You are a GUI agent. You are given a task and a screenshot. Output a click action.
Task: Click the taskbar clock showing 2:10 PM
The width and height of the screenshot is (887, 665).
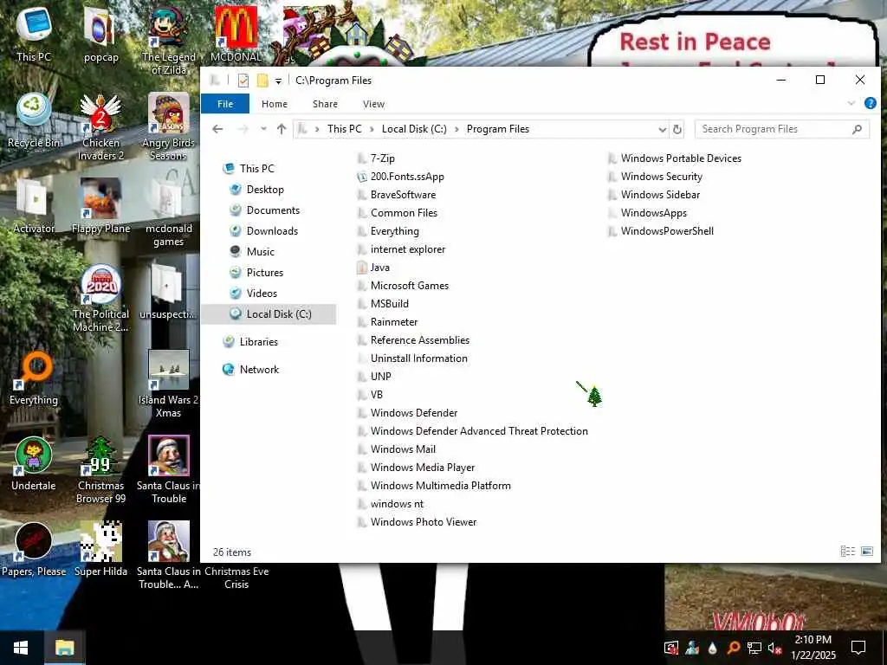click(x=813, y=648)
